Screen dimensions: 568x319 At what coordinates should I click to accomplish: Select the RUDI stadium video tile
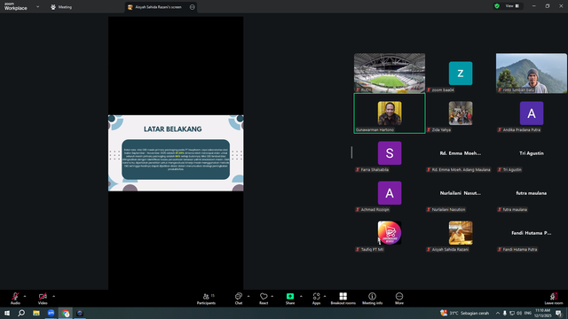pyautogui.click(x=390, y=73)
